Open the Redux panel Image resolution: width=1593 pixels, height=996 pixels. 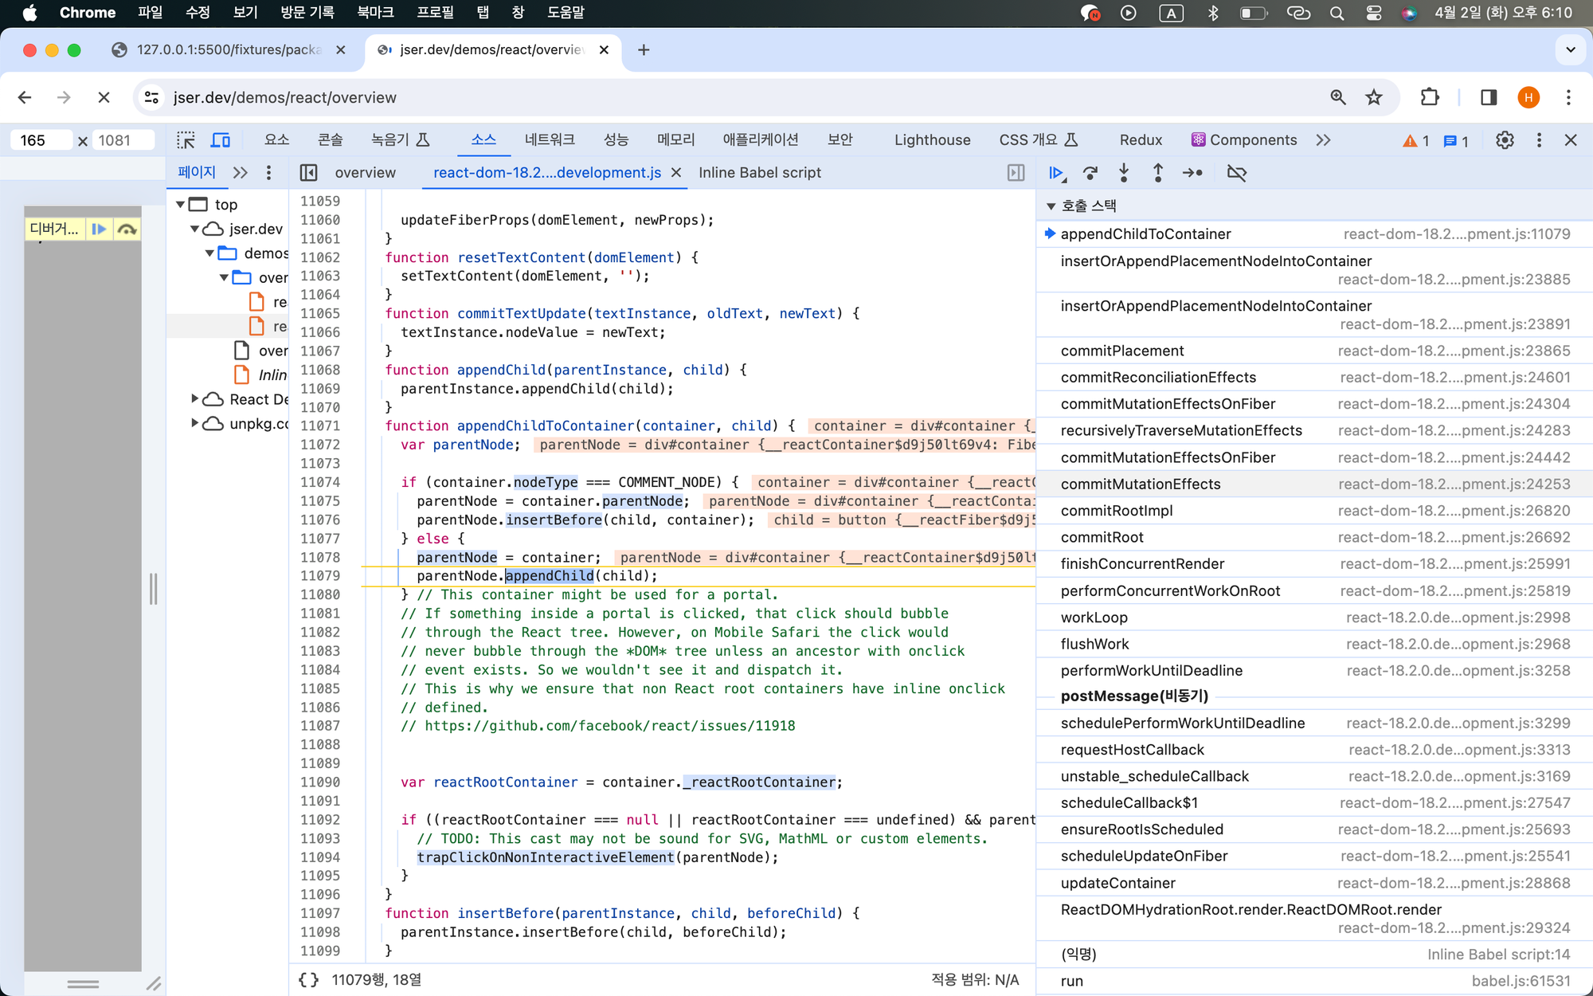(1141, 140)
